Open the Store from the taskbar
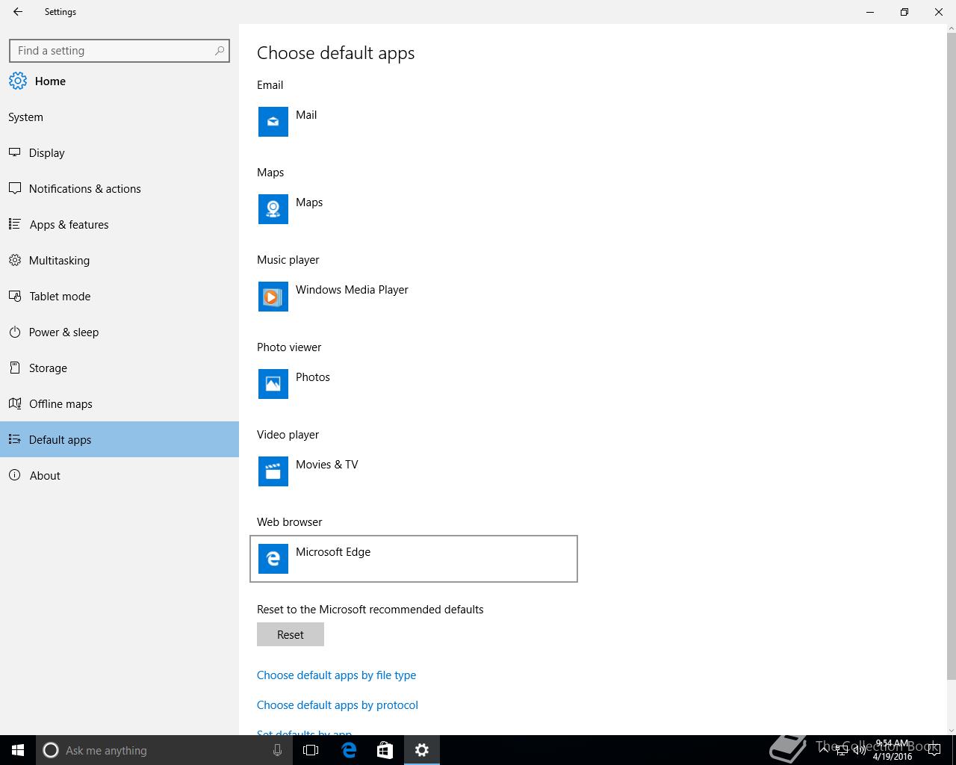 coord(385,750)
